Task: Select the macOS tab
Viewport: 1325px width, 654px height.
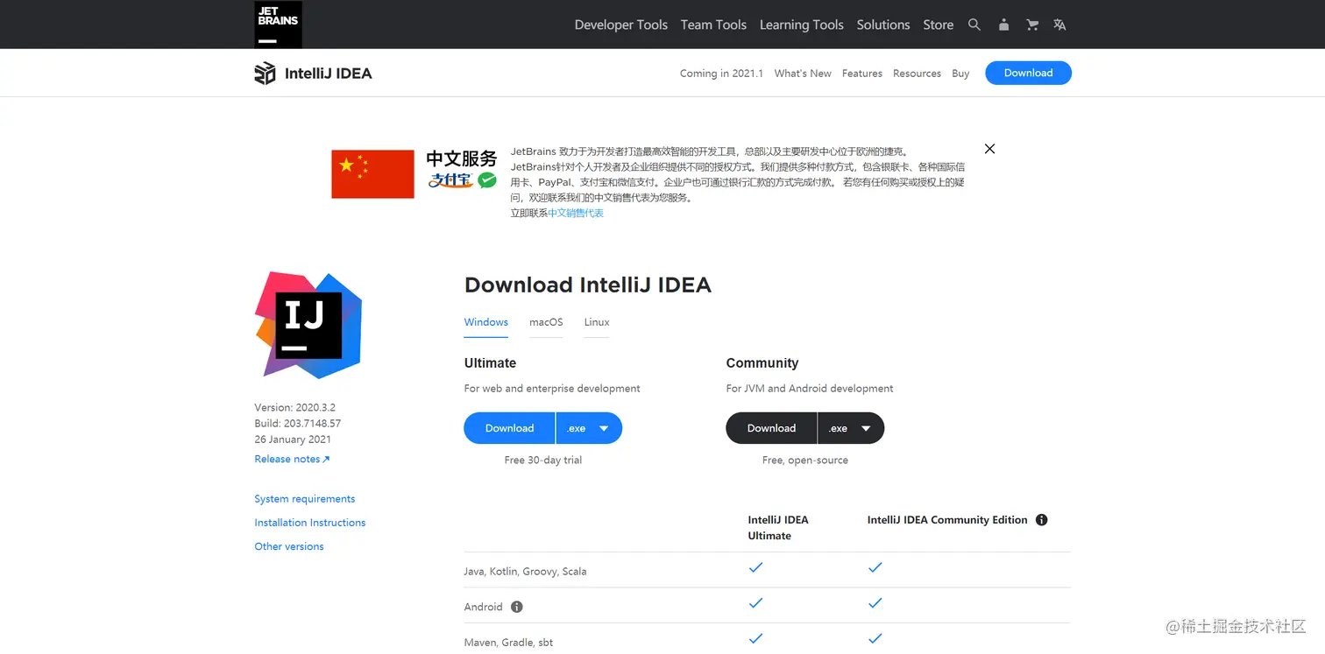Action: [x=546, y=322]
